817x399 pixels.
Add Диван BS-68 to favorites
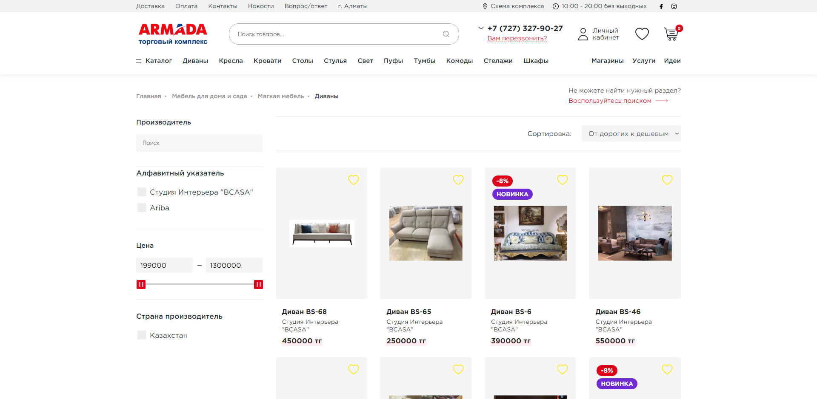[x=354, y=180]
